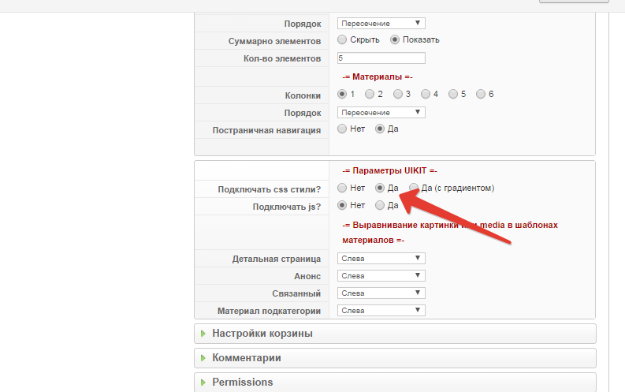The height and width of the screenshot is (392, 625).
Task: Select Скрыть for Суммарно элементов
Action: [342, 39]
